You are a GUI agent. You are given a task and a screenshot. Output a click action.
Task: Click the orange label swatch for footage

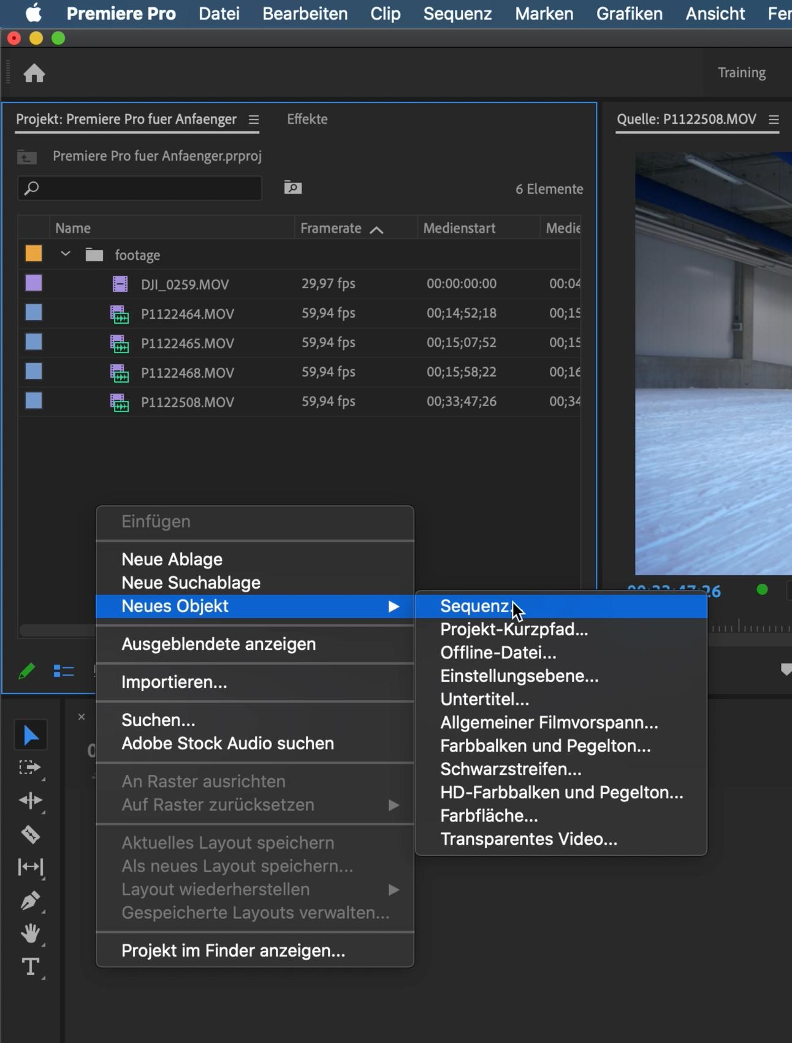34,254
